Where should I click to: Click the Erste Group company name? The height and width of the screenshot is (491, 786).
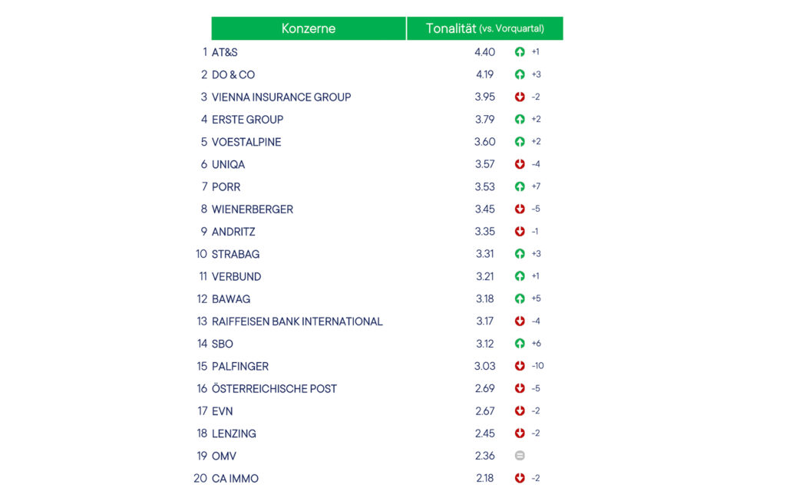click(248, 119)
